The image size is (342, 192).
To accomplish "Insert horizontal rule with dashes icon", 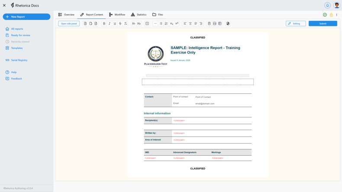I will 155,23.
